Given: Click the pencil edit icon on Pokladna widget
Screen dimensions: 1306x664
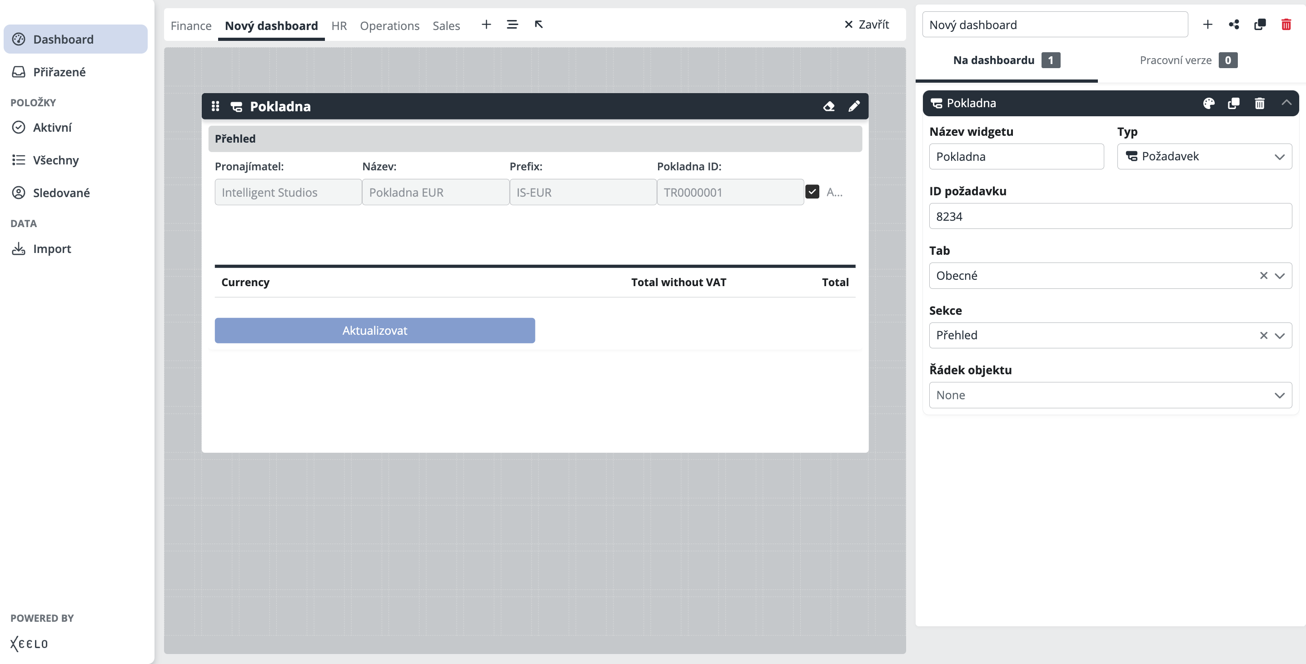Looking at the screenshot, I should tap(854, 106).
